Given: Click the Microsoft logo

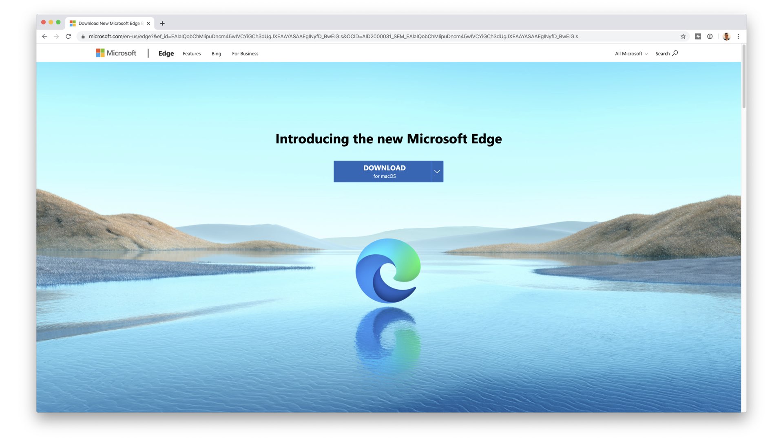Looking at the screenshot, I should coord(116,53).
